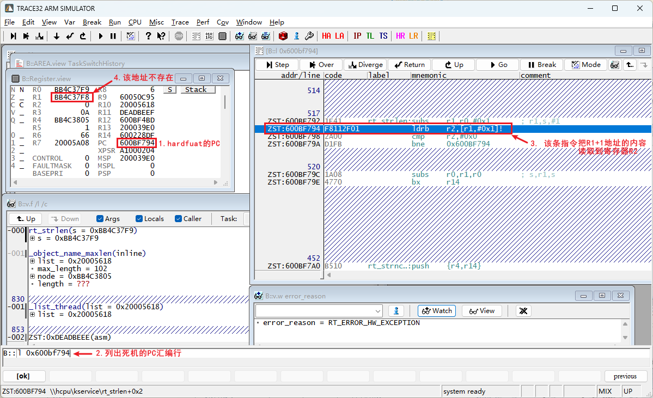Click the TS toolbar icon
The image size is (653, 398).
[383, 36]
